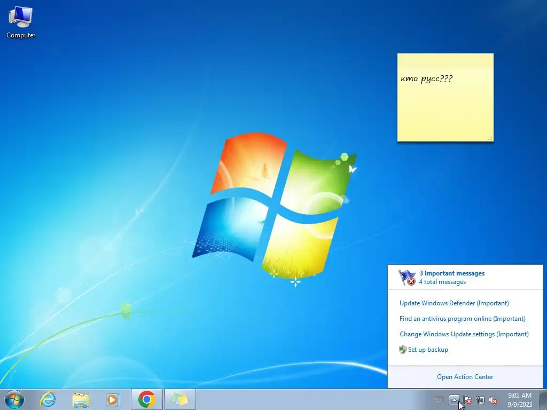Image resolution: width=547 pixels, height=410 pixels.
Task: Open the clock showing 9:01 AM
Action: (520, 400)
